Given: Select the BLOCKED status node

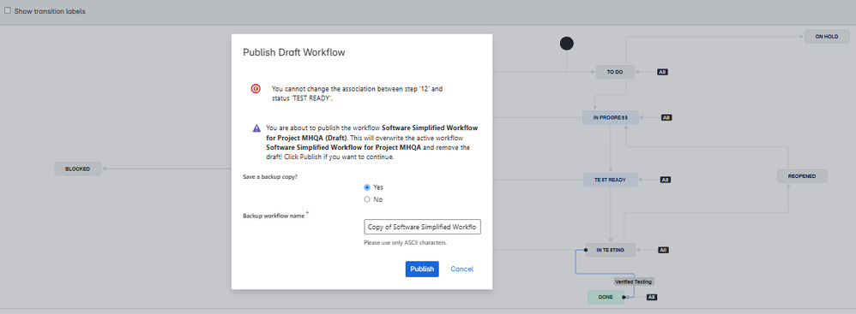Looking at the screenshot, I should pyautogui.click(x=77, y=169).
